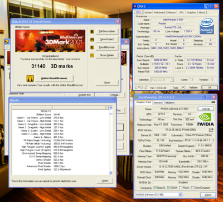Click the BIOS export share icon in GPU-Z
223x202 pixels.
click(211, 130)
